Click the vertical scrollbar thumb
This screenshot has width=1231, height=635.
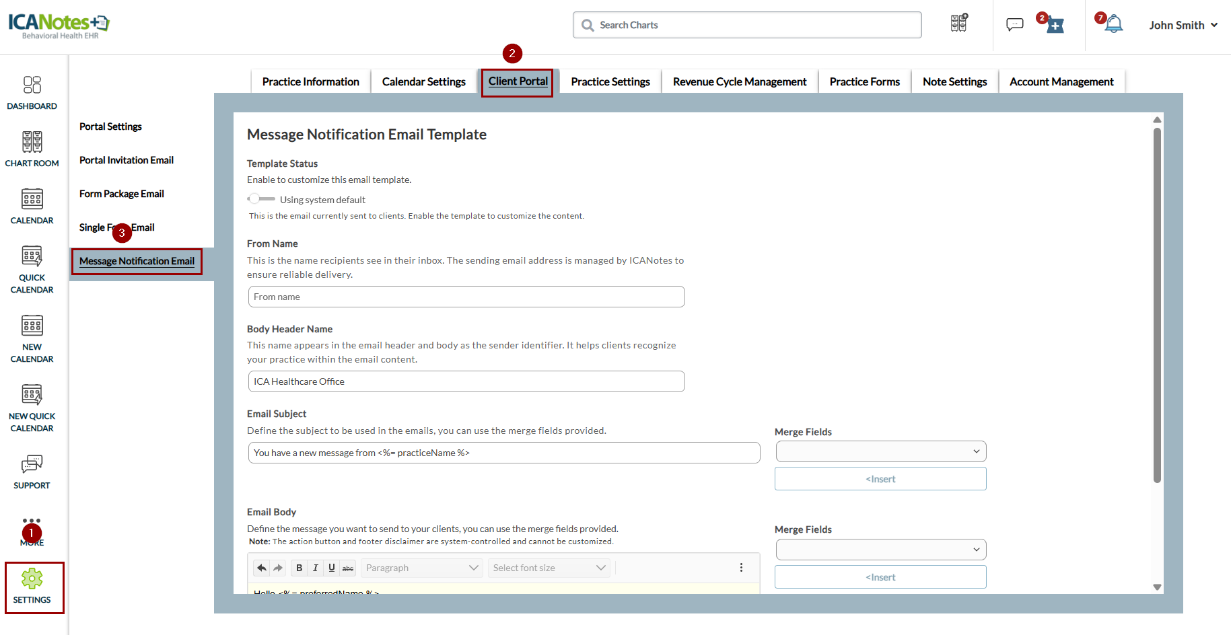point(1157,303)
